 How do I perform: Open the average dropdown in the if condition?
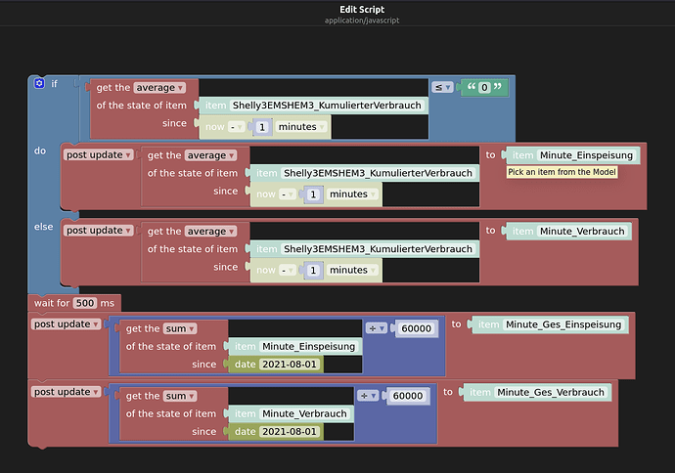point(159,88)
